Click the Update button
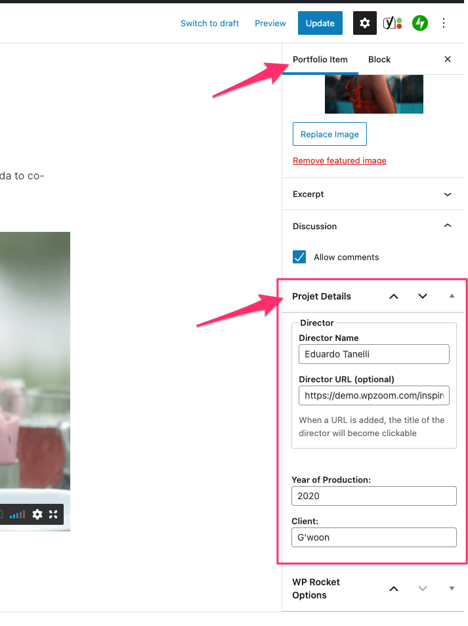Image resolution: width=468 pixels, height=626 pixels. tap(320, 23)
